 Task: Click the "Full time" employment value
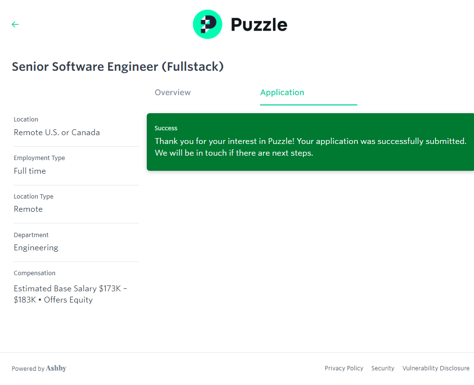[30, 171]
